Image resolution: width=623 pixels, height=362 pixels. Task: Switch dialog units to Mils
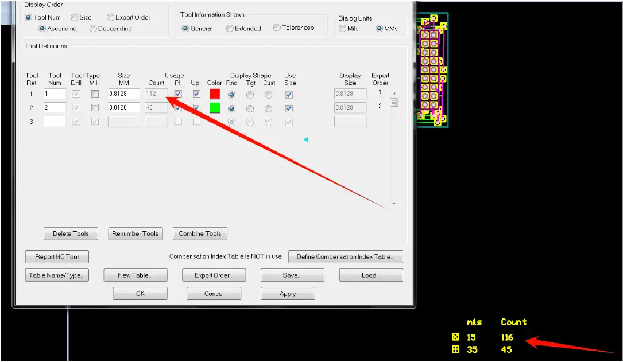343,29
